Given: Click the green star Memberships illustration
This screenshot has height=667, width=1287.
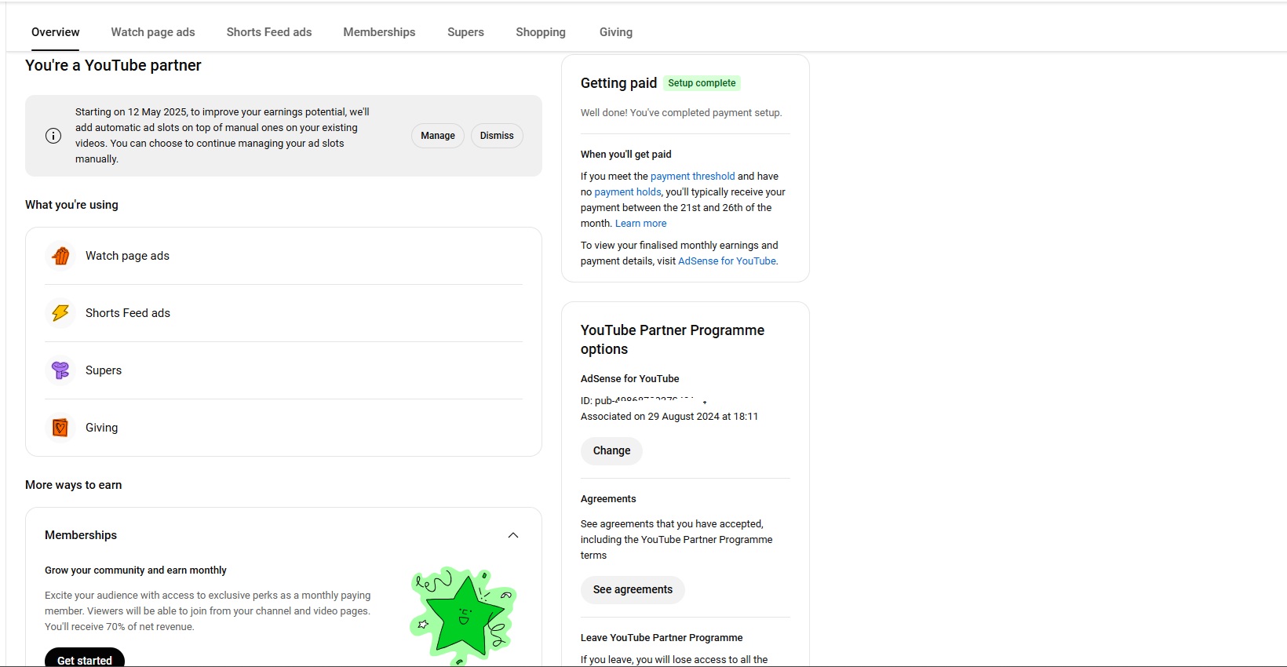Looking at the screenshot, I should (463, 614).
